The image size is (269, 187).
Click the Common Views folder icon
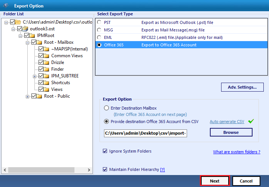click(x=46, y=56)
